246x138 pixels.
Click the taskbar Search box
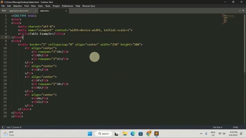(x=103, y=134)
